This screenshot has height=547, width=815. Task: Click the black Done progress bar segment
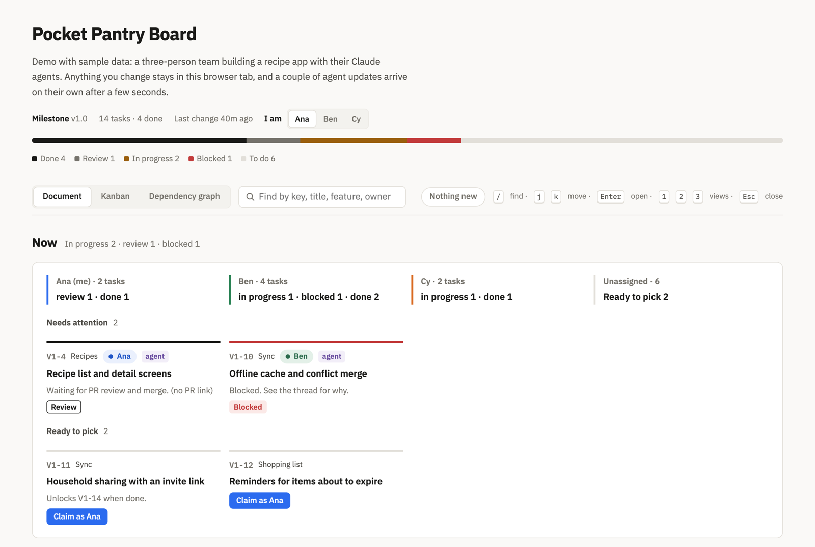(139, 140)
